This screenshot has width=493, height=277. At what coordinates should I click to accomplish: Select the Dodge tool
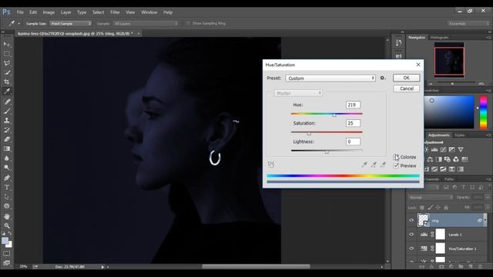point(7,168)
